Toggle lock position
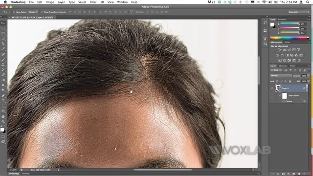Screen dimensions: 313x176 click(x=286, y=81)
